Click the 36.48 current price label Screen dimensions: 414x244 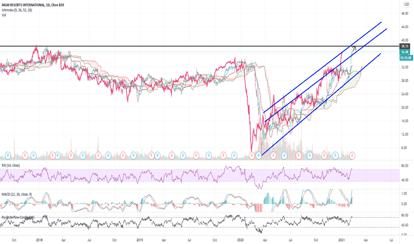click(405, 52)
